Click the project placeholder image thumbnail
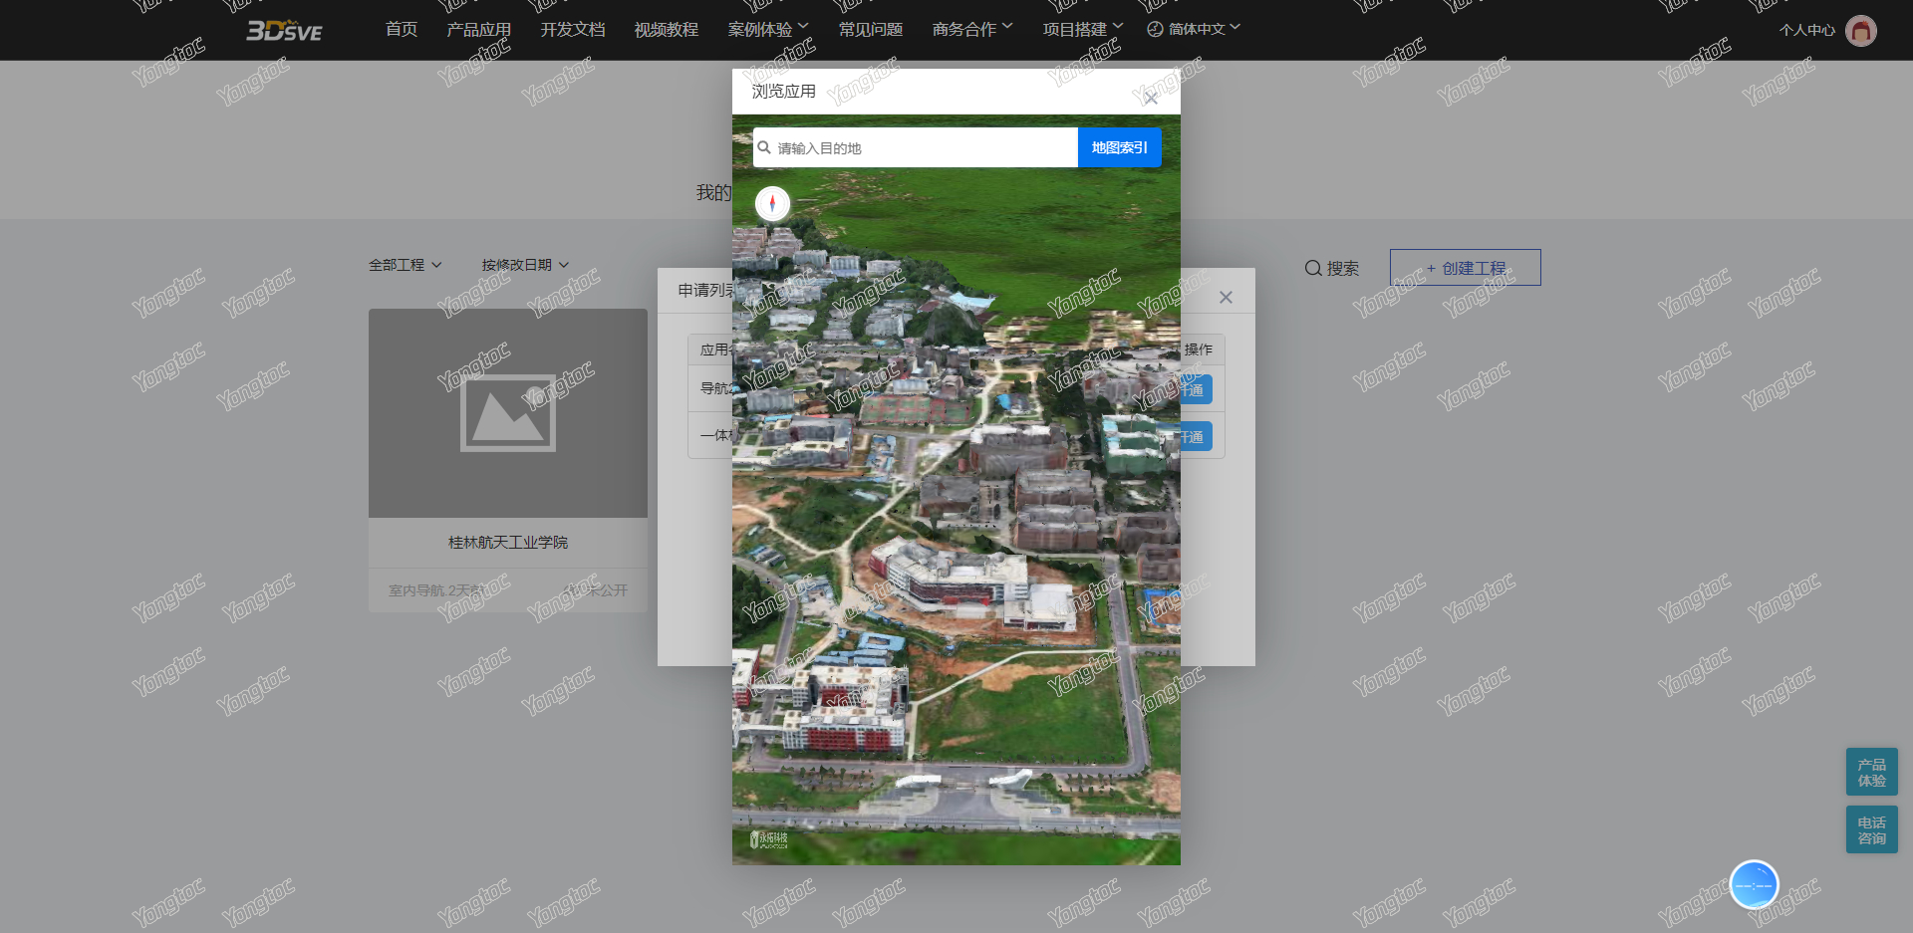The image size is (1913, 933). pyautogui.click(x=508, y=413)
